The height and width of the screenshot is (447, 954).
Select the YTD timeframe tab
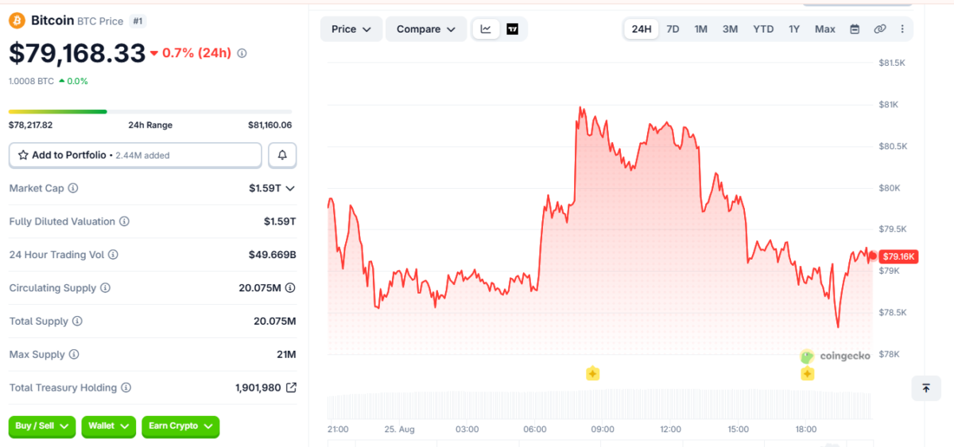tap(763, 29)
